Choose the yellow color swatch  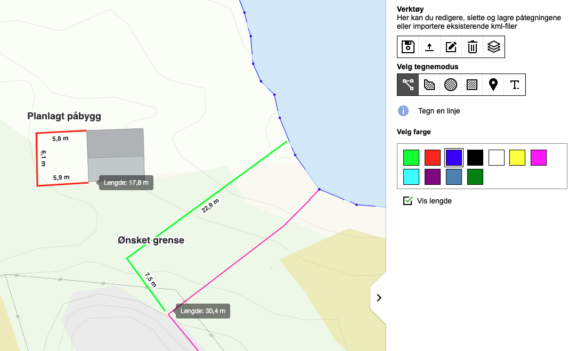(518, 158)
